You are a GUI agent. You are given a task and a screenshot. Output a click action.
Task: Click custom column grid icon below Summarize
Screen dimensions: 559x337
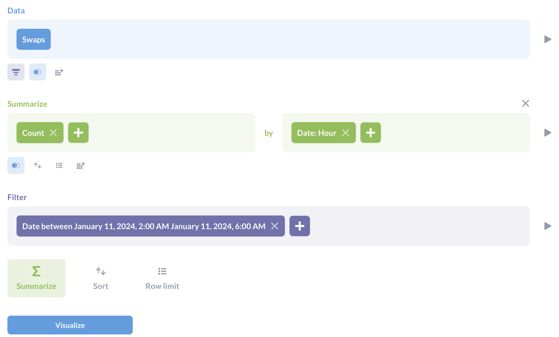[x=81, y=165]
